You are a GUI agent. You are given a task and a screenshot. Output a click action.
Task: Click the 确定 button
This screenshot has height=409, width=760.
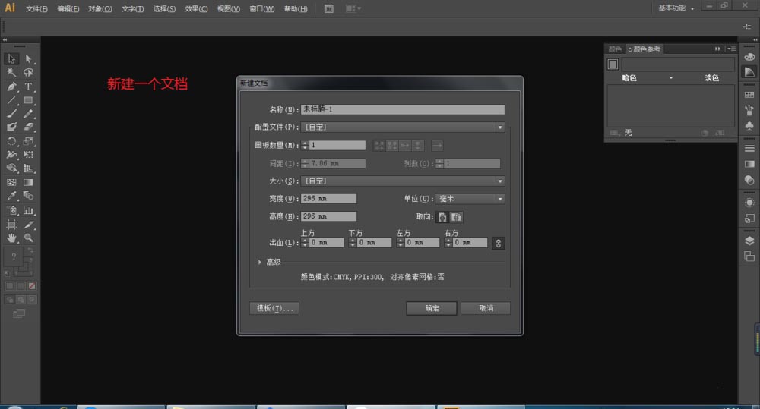[x=431, y=308]
